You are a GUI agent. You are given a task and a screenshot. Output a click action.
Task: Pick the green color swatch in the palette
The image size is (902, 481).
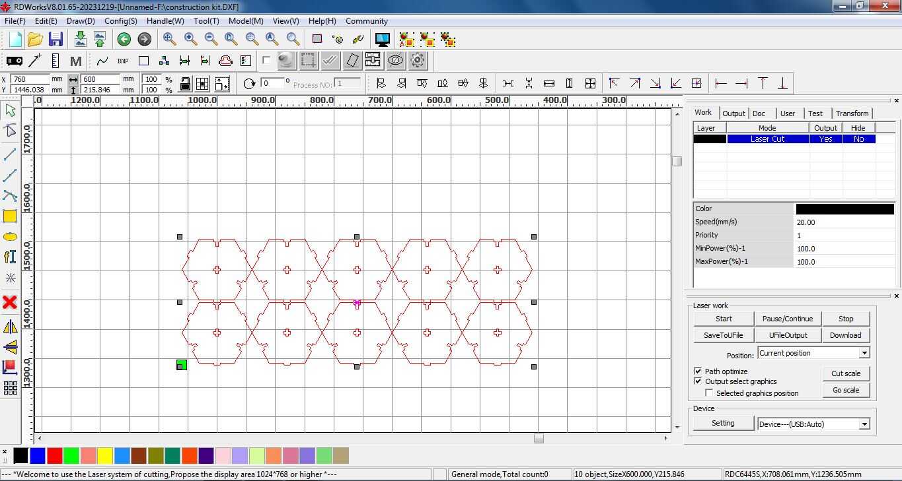pos(71,455)
